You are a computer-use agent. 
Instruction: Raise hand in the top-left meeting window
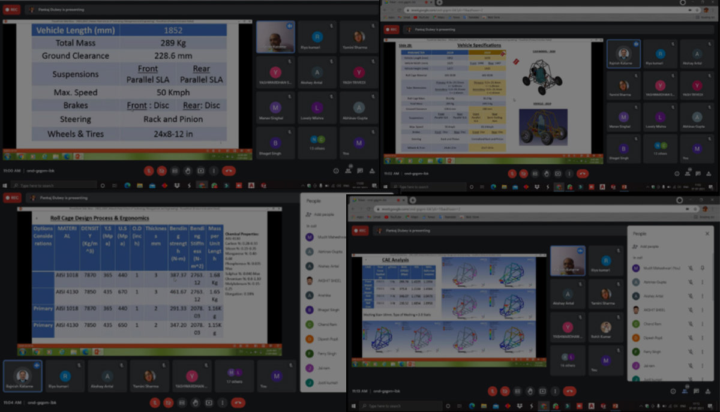[x=188, y=171]
